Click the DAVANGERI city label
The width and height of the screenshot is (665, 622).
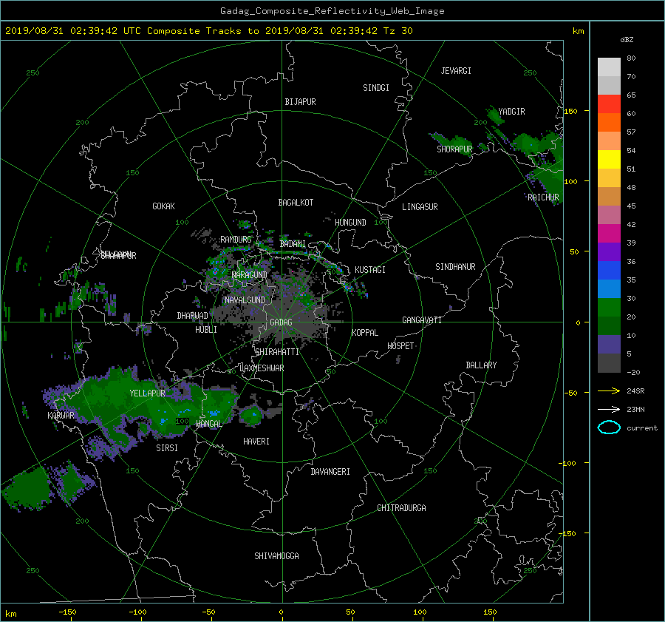pos(330,472)
